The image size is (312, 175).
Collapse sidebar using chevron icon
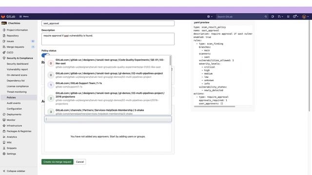point(4,171)
